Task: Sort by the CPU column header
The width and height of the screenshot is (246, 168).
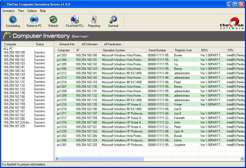Action: (x=235, y=50)
